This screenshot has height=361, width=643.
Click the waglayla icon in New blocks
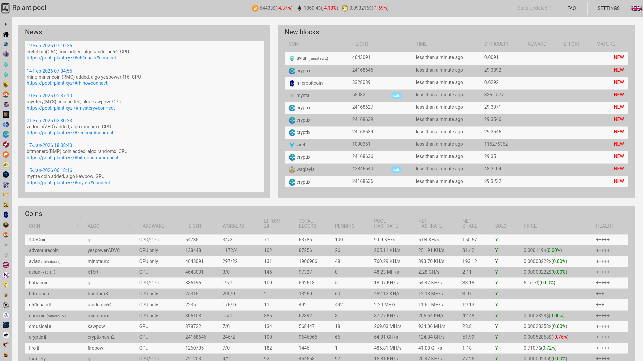pos(292,170)
